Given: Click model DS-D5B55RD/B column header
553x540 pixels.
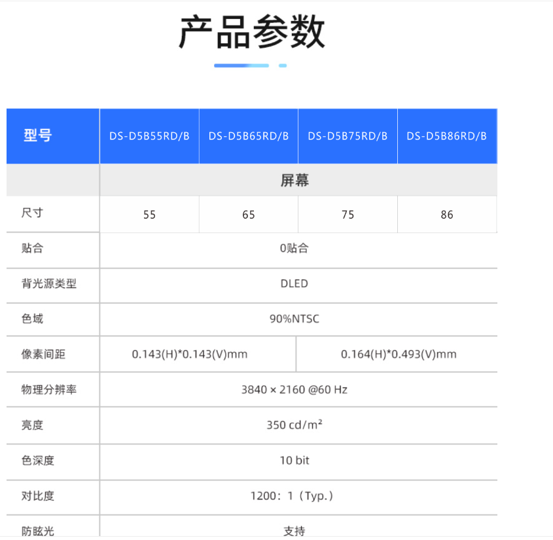Looking at the screenshot, I should [x=149, y=136].
